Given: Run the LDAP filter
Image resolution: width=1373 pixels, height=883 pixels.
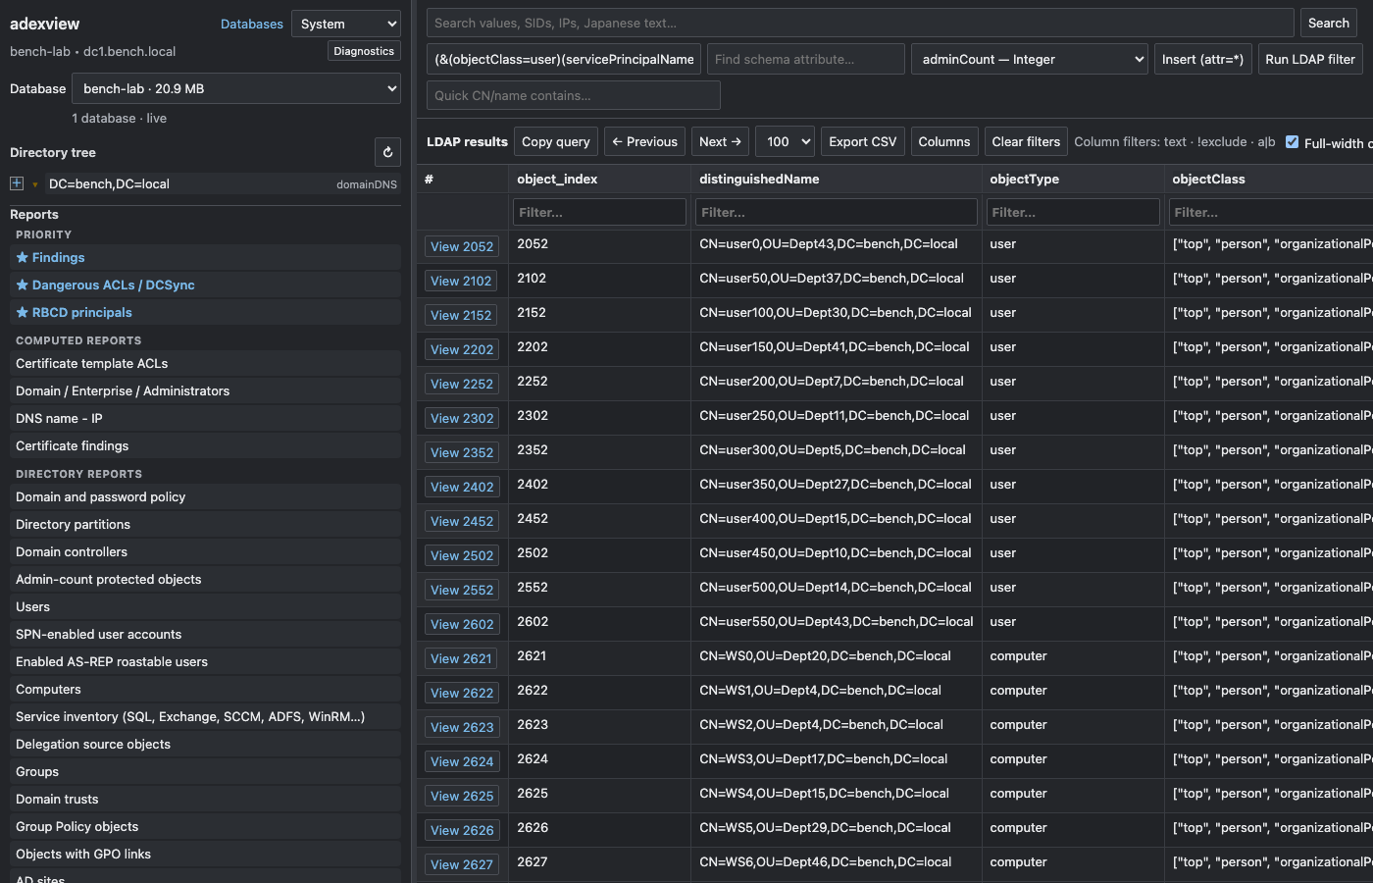Looking at the screenshot, I should point(1309,59).
